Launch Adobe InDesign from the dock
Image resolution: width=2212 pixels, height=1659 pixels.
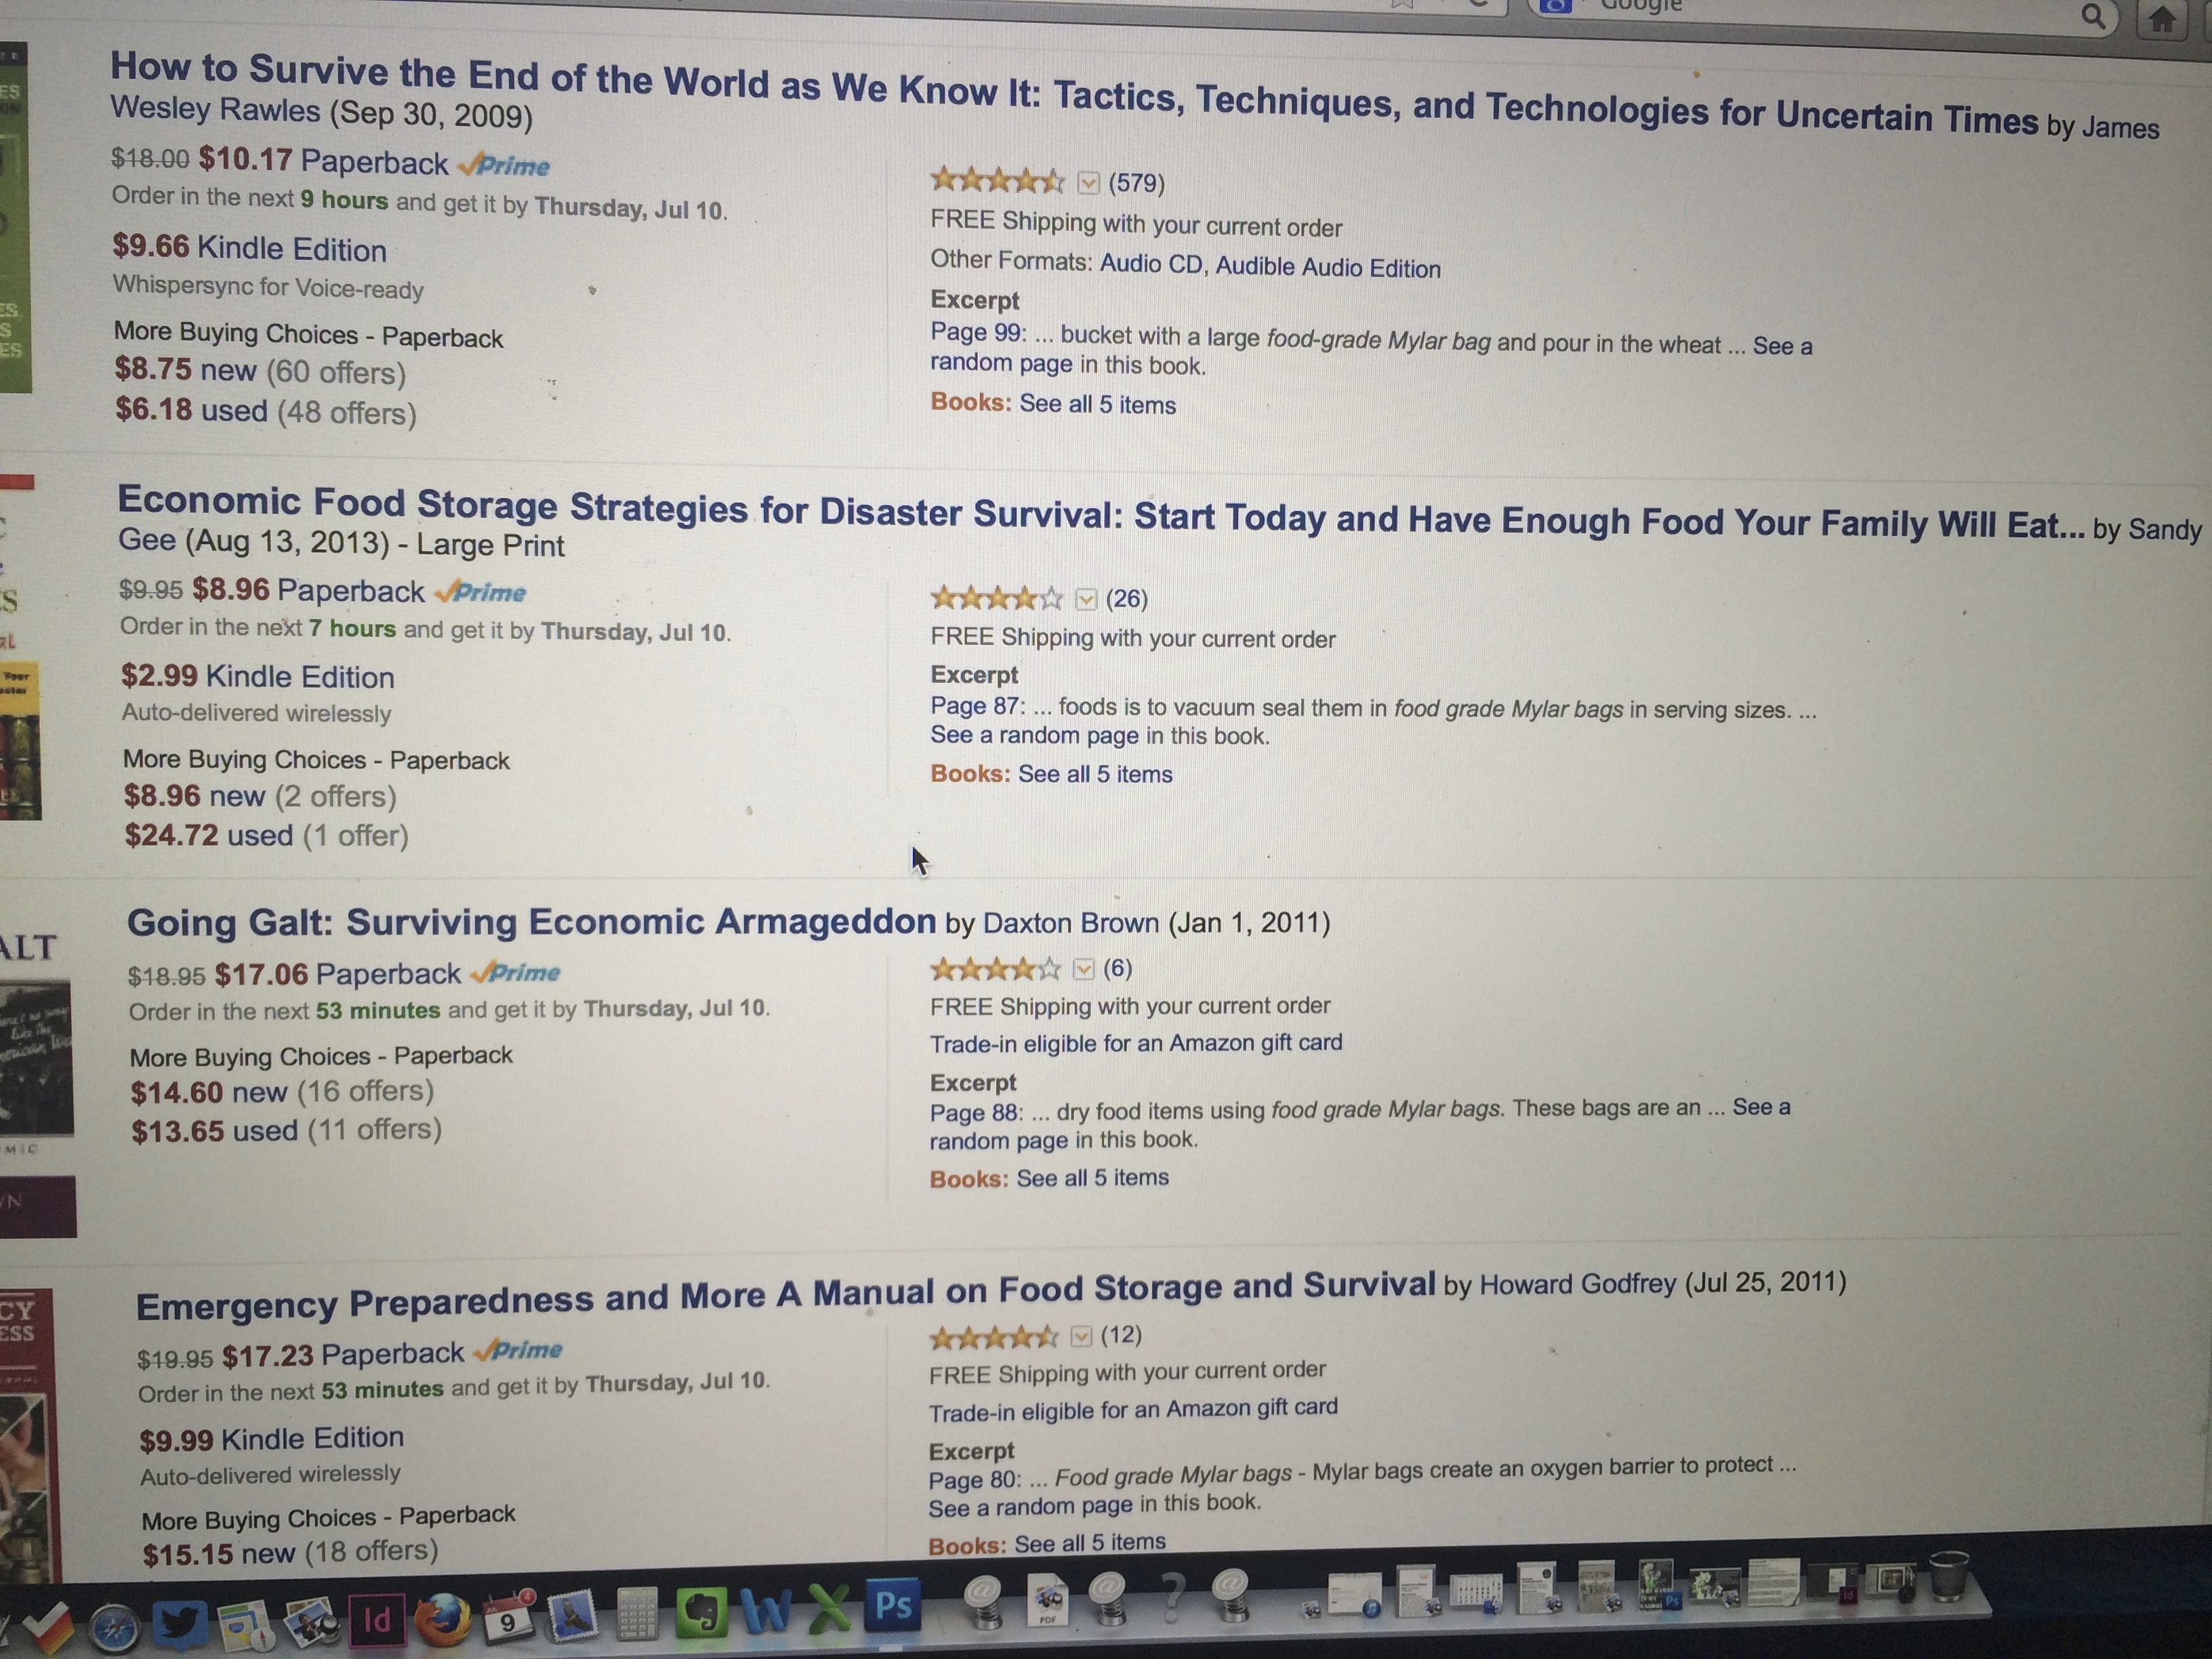click(377, 1619)
